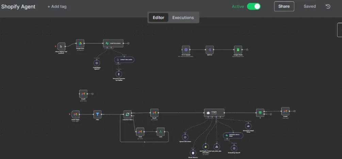The width and height of the screenshot is (342, 159).
Task: Select the Supabase Vector Store node
Action: pos(233,136)
